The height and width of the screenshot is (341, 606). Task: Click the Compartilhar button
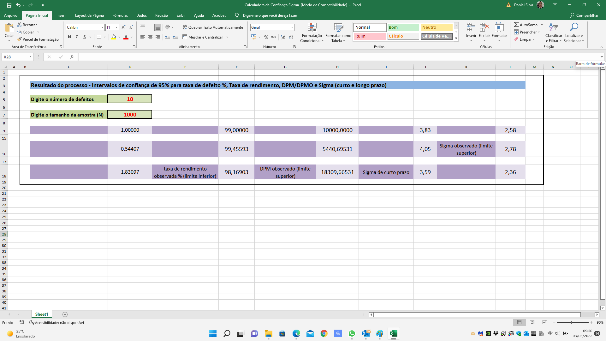click(x=584, y=15)
